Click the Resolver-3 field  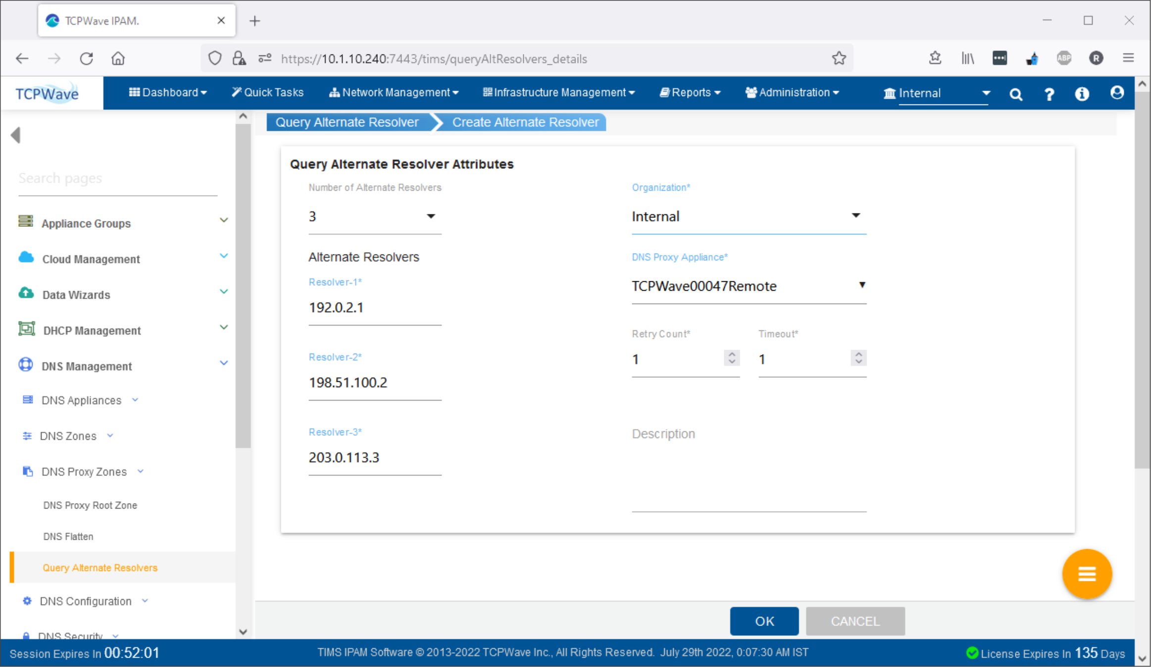[x=375, y=458]
